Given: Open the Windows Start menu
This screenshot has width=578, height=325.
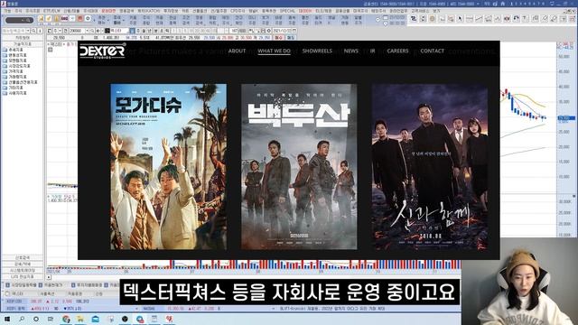Looking at the screenshot, I should pos(7,319).
